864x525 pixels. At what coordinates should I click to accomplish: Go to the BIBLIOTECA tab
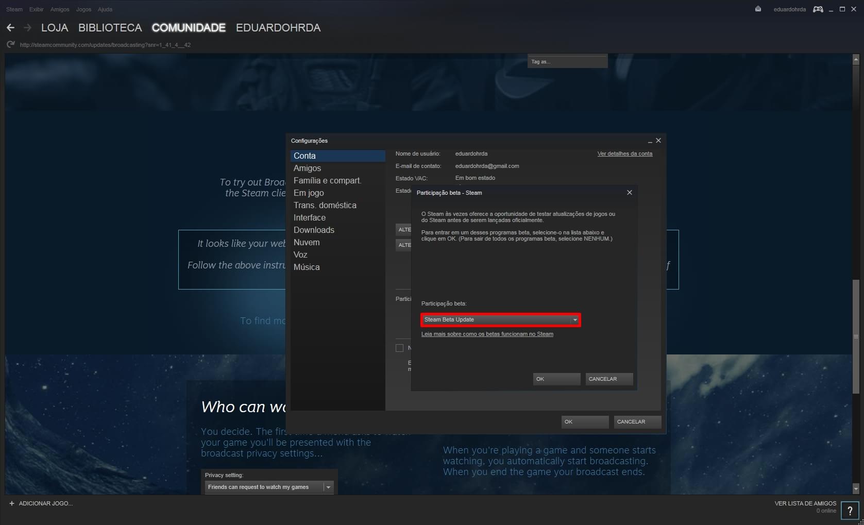[110, 28]
